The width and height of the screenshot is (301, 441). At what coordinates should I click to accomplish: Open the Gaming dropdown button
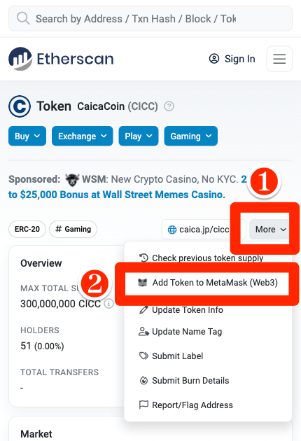point(190,136)
